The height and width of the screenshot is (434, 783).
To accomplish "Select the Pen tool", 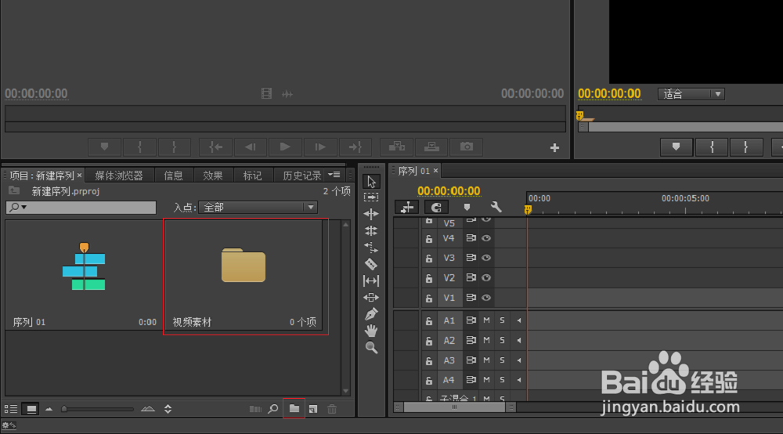I will [371, 313].
